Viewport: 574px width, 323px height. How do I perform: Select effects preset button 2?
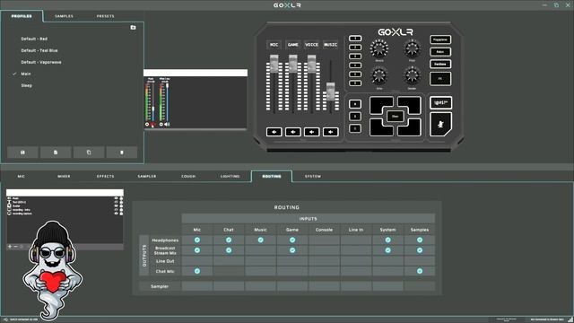point(355,48)
